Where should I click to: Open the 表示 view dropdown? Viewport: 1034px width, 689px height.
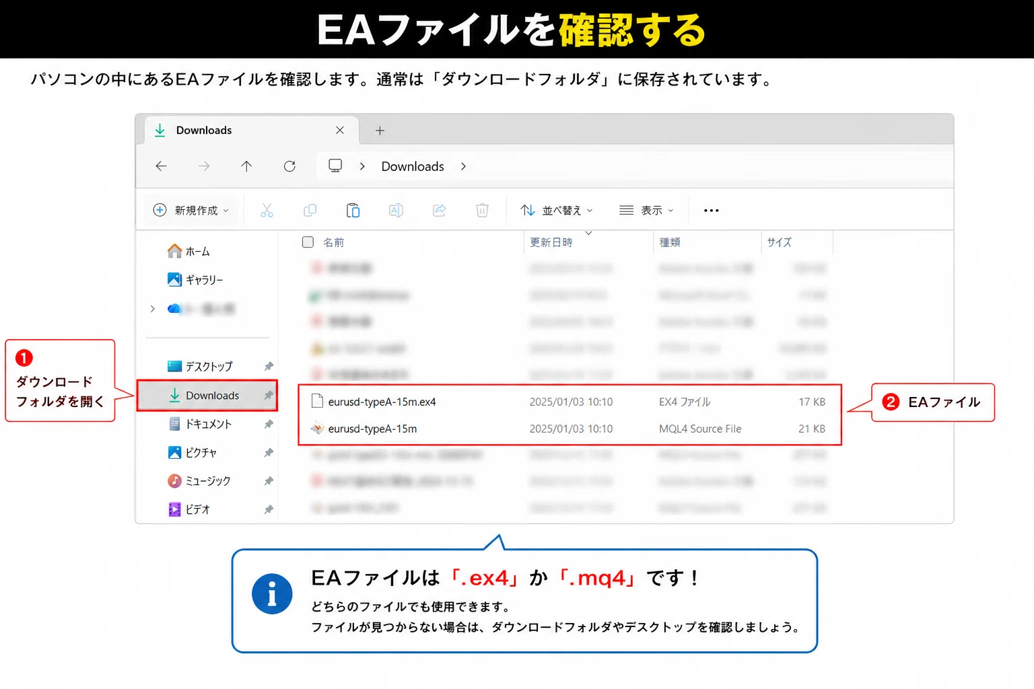(x=646, y=211)
